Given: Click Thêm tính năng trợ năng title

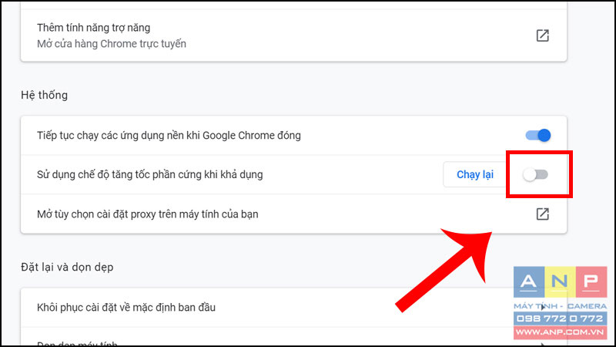Looking at the screenshot, I should [x=93, y=28].
